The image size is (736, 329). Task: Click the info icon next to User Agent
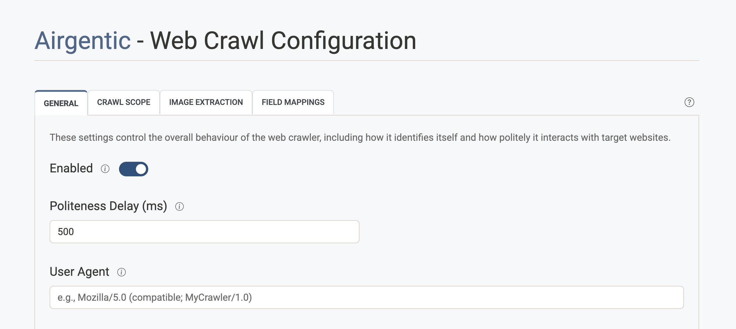121,272
